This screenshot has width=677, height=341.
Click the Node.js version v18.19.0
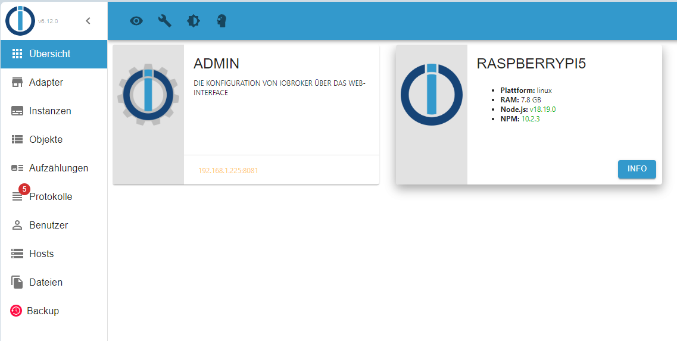pos(542,110)
